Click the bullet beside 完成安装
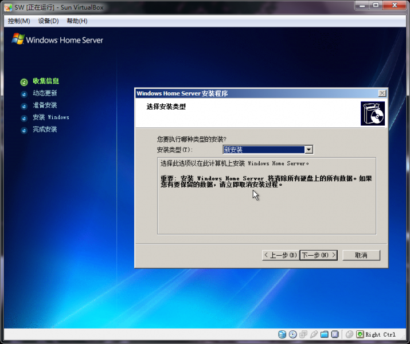This screenshot has width=410, height=344. coord(24,130)
